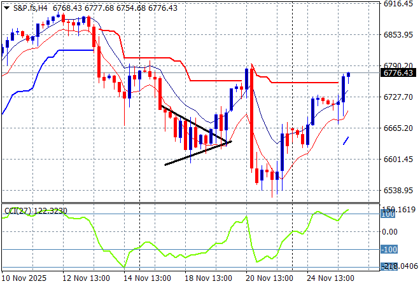
Task: Click the 20 Nov 13:00 time label
Action: (269, 278)
